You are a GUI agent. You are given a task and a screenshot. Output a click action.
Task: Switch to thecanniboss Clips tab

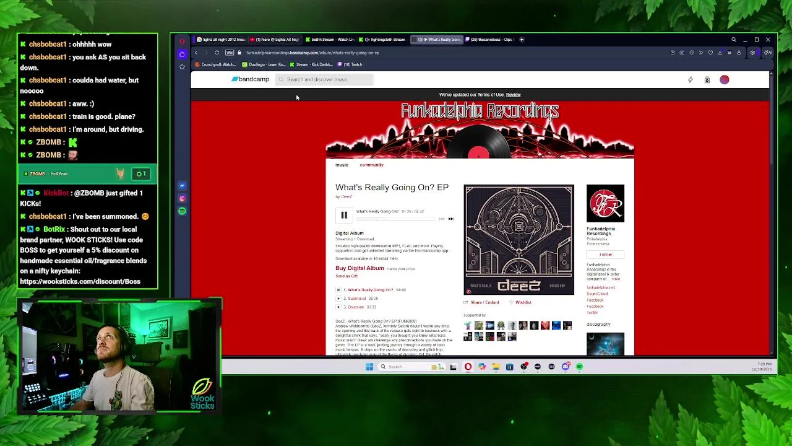(491, 40)
